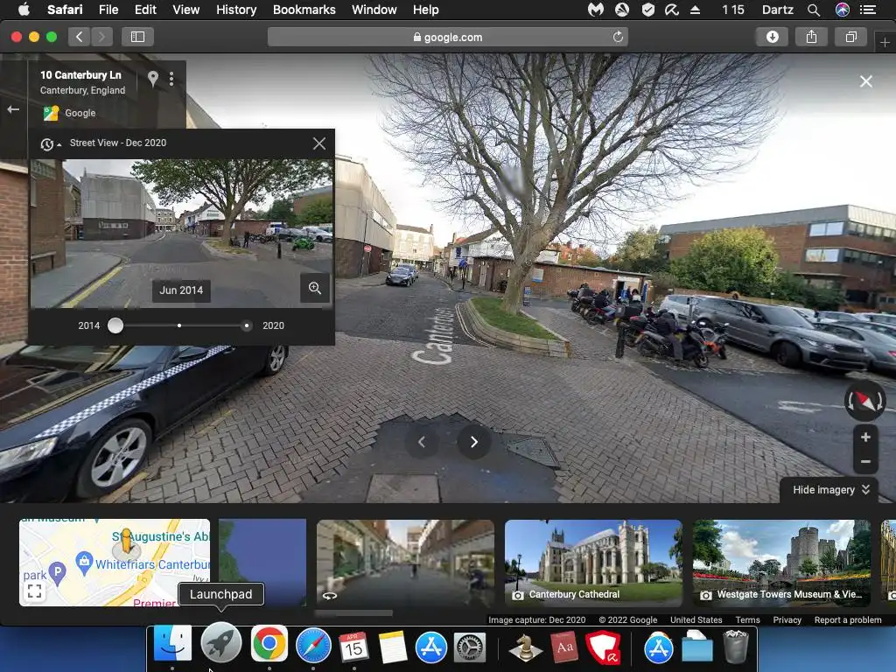Toggle the Safari sidebar button
This screenshot has height=672, width=896.
137,37
